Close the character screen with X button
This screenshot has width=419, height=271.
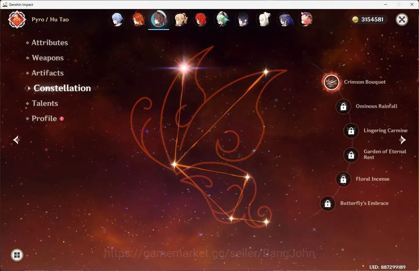click(402, 19)
